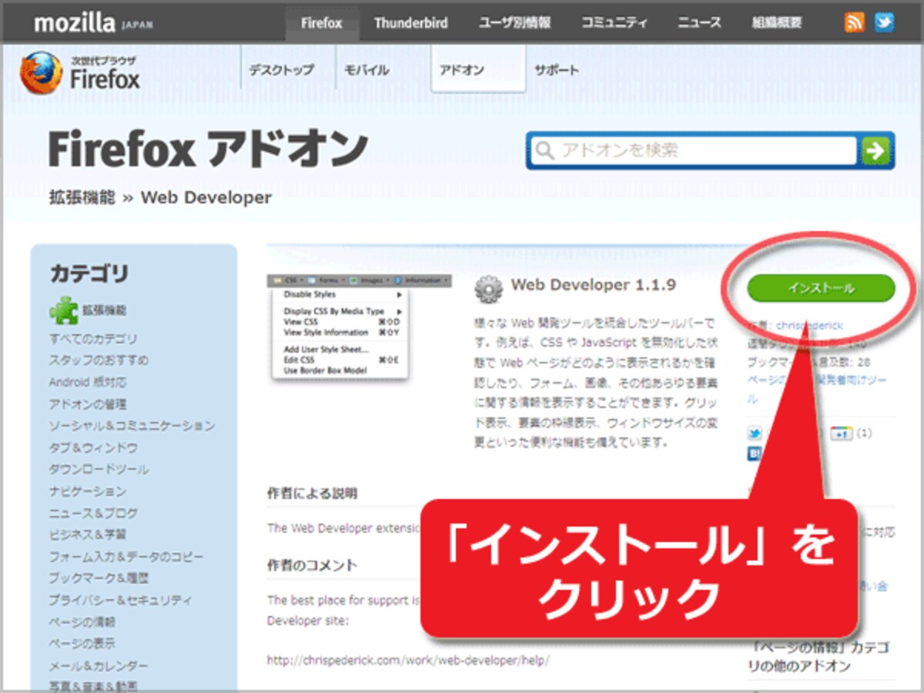Open the ユーザ別情報 menu item
This screenshot has height=693, width=924.
point(514,23)
